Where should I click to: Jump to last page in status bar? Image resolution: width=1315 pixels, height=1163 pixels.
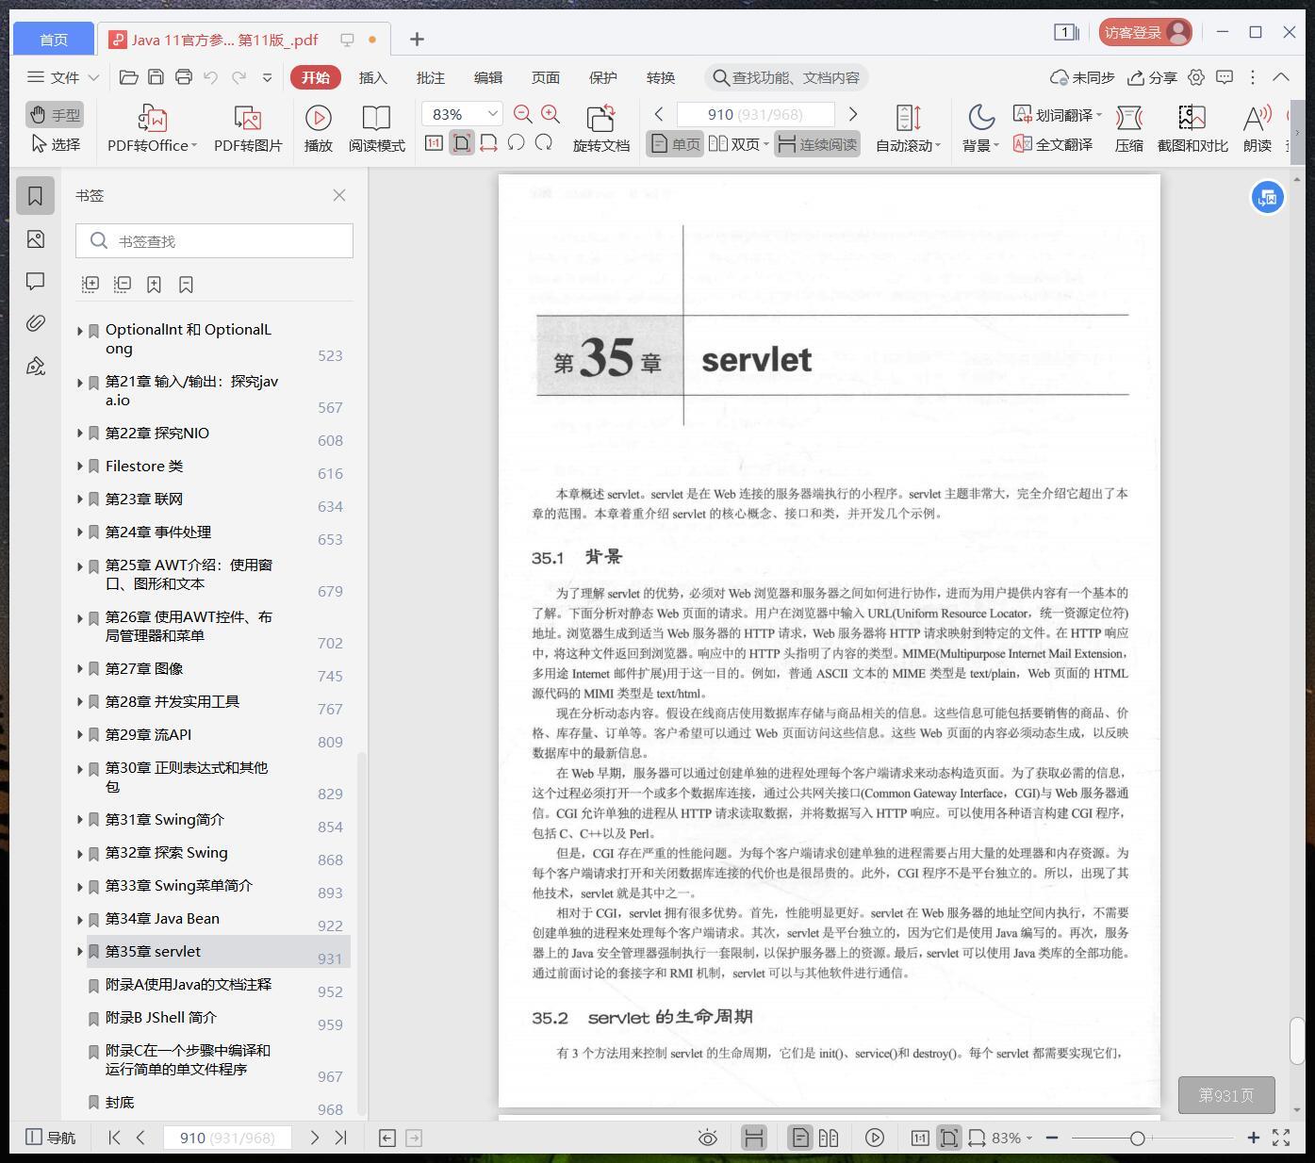click(x=341, y=1138)
